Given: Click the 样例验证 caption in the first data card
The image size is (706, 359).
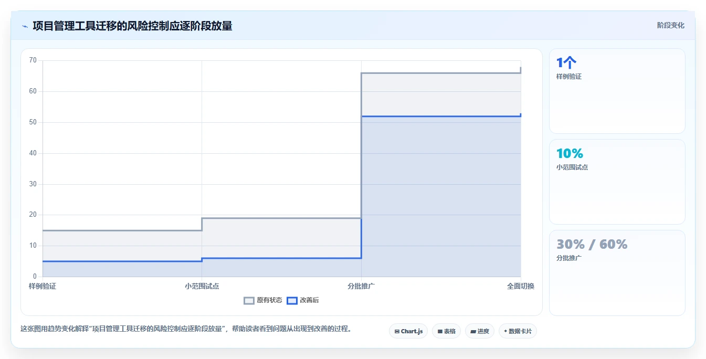Looking at the screenshot, I should tap(569, 77).
